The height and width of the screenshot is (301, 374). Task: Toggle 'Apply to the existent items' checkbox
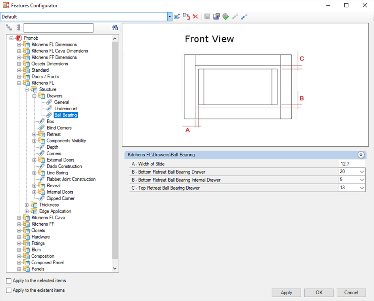click(9, 290)
